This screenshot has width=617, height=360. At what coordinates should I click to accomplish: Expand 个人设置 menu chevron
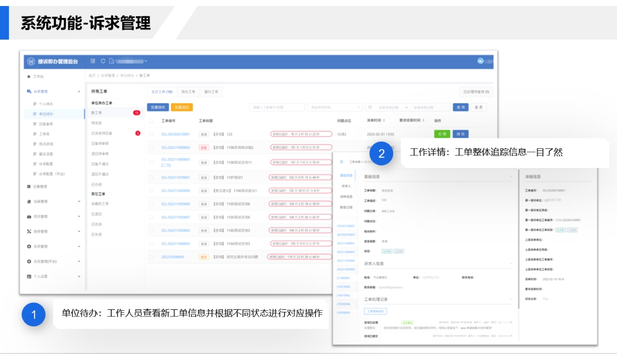[x=79, y=276]
